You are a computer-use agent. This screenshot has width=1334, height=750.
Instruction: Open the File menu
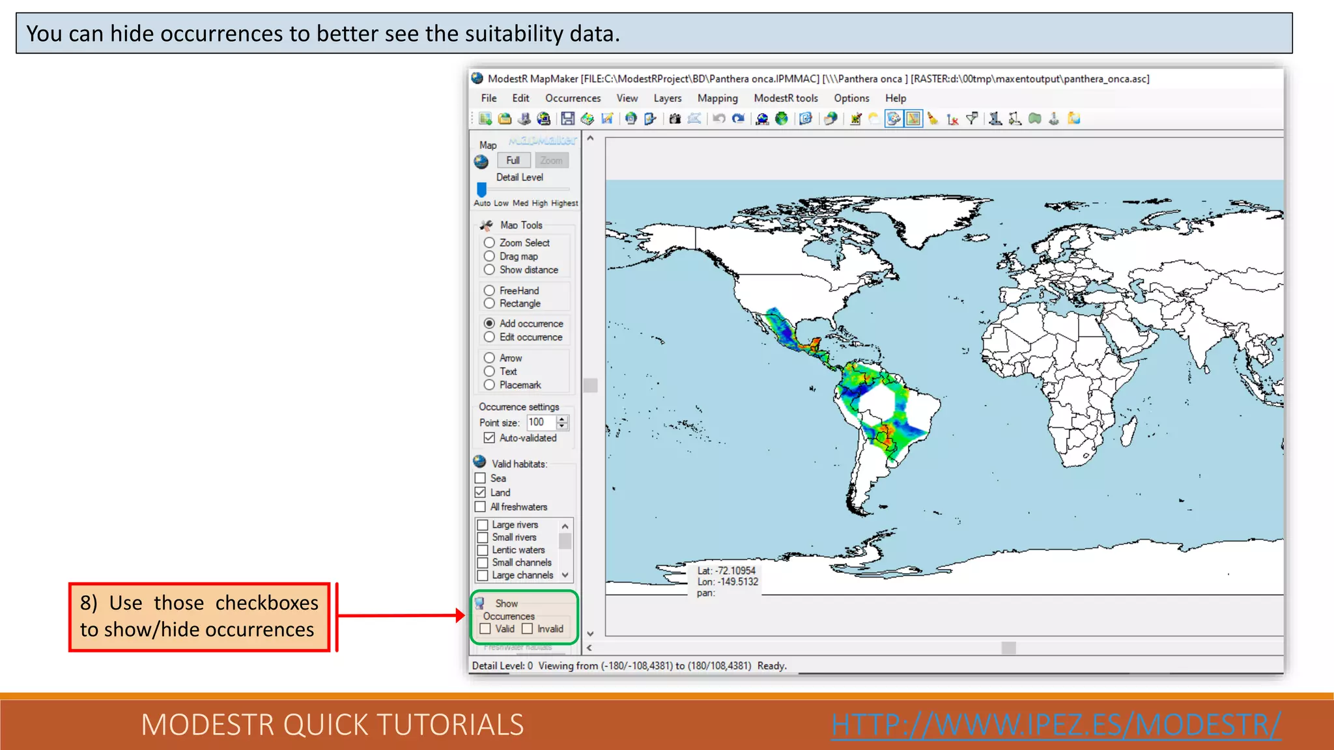point(489,98)
